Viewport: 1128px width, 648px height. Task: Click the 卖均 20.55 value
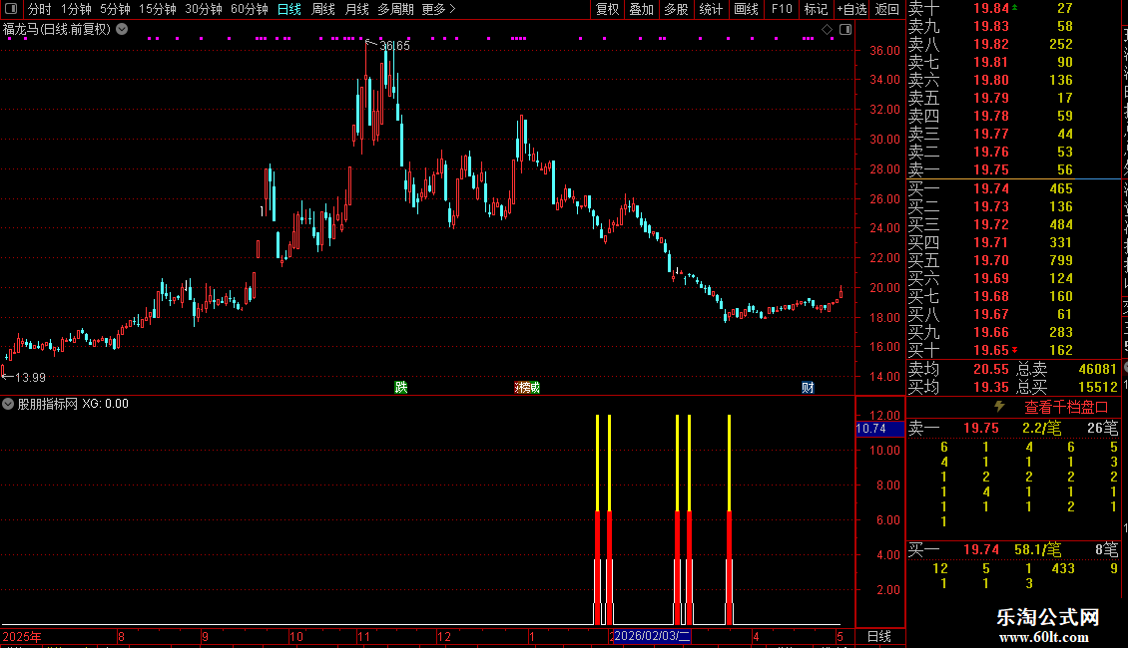click(990, 369)
